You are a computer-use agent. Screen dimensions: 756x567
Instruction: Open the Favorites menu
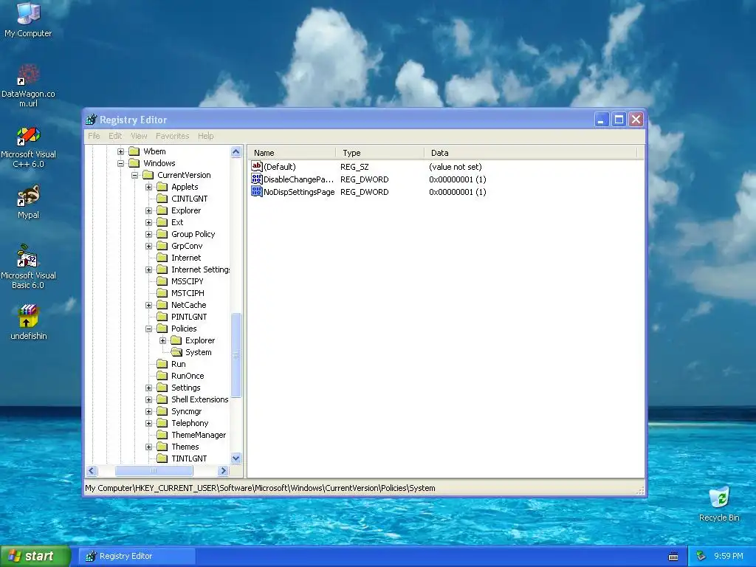(172, 136)
